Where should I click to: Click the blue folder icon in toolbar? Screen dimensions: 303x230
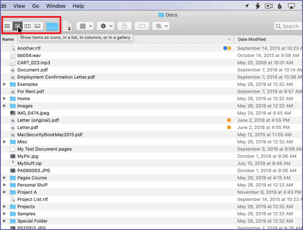pos(52,26)
